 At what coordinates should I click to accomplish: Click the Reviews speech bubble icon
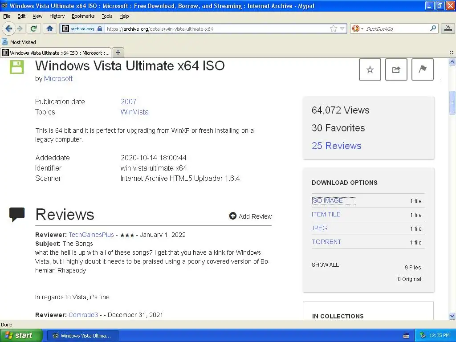point(17,215)
